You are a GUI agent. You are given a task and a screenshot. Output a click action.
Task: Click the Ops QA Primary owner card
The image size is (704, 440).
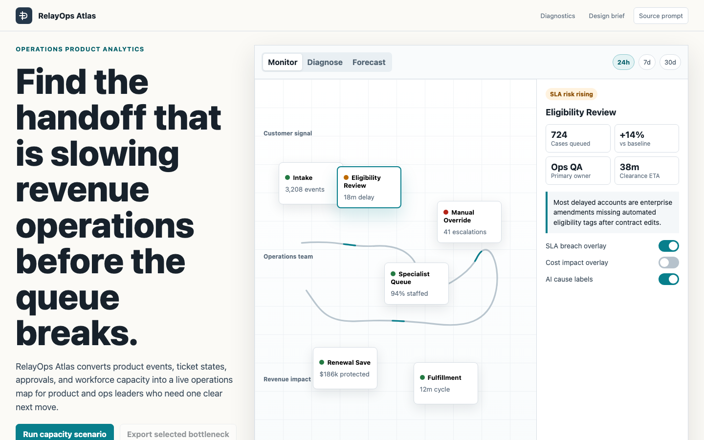(x=578, y=171)
